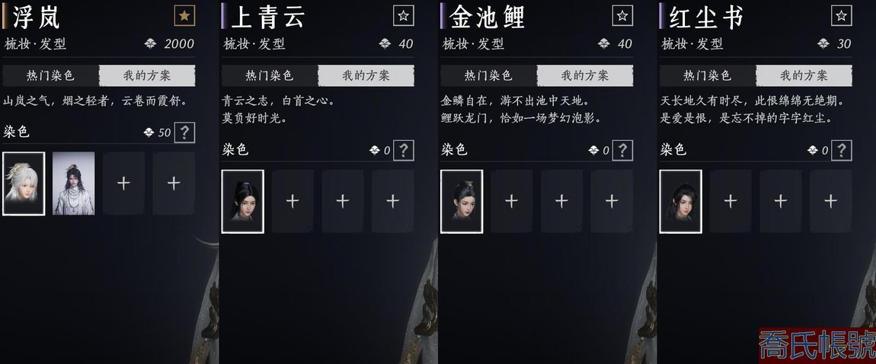The height and width of the screenshot is (364, 876).
Task: Add a new dye scheme in third 浮岚 slot
Action: [123, 183]
